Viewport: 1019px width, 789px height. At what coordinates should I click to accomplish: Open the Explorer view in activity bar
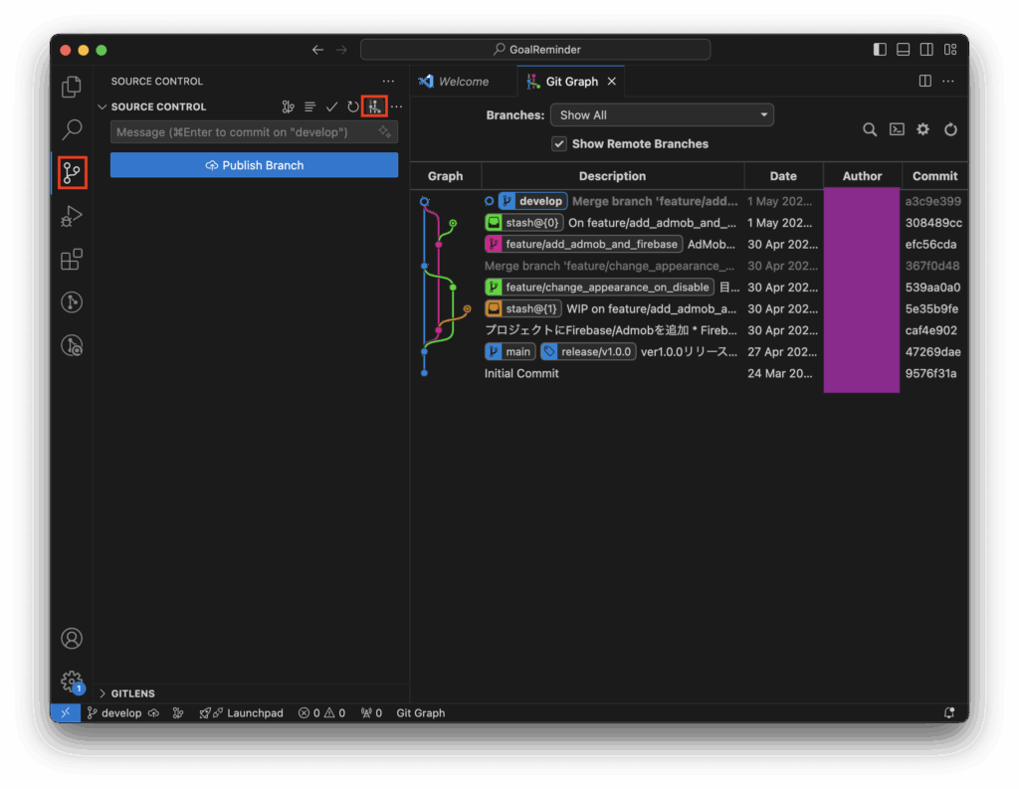point(72,87)
